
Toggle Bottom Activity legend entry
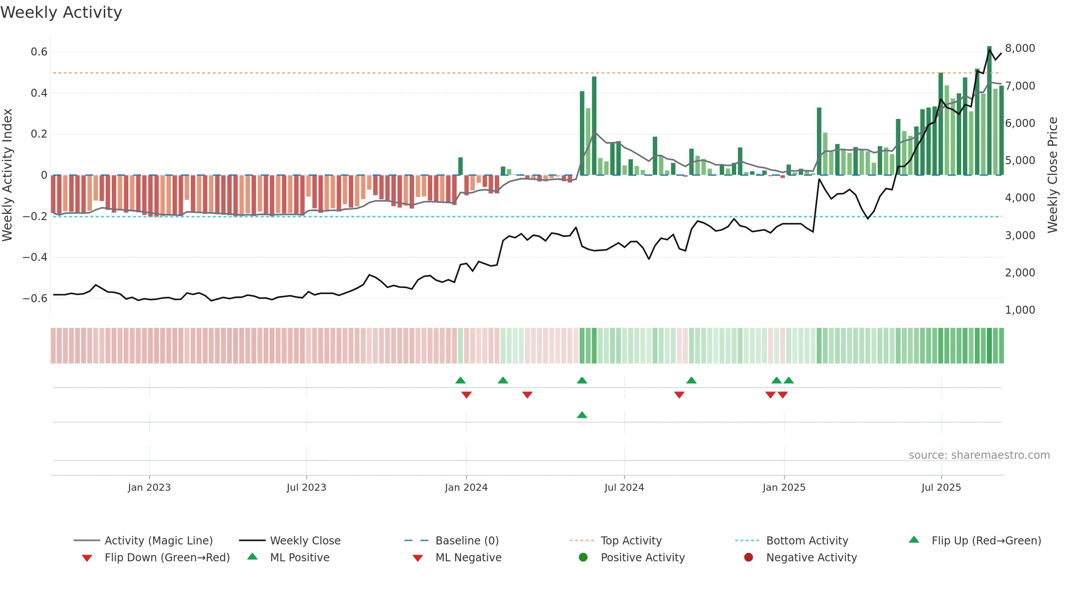(x=792, y=540)
